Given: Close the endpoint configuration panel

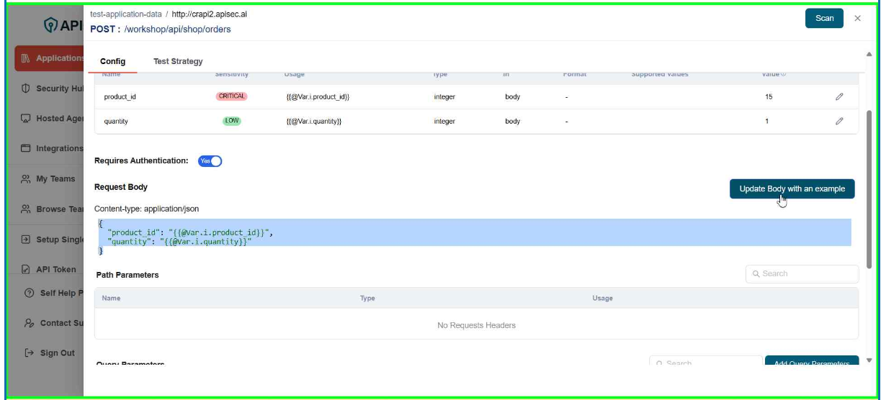Looking at the screenshot, I should click(857, 19).
